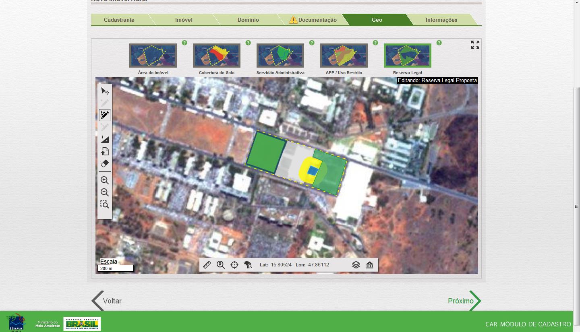Activate the polygon drawing pencil tool
580x332 pixels.
point(105,115)
